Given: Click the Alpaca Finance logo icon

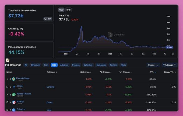Looking at the screenshot, I should click(13, 95).
